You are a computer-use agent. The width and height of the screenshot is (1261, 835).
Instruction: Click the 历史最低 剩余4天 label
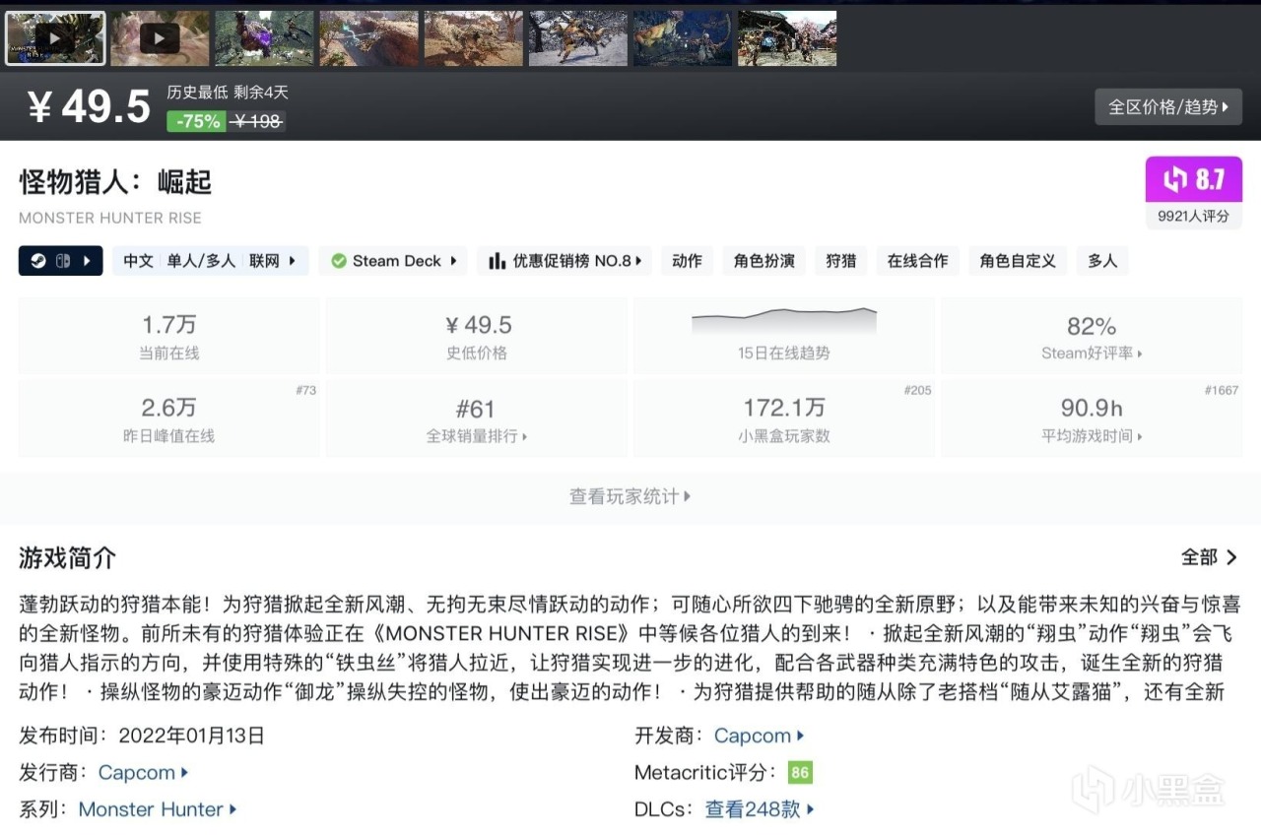point(228,93)
